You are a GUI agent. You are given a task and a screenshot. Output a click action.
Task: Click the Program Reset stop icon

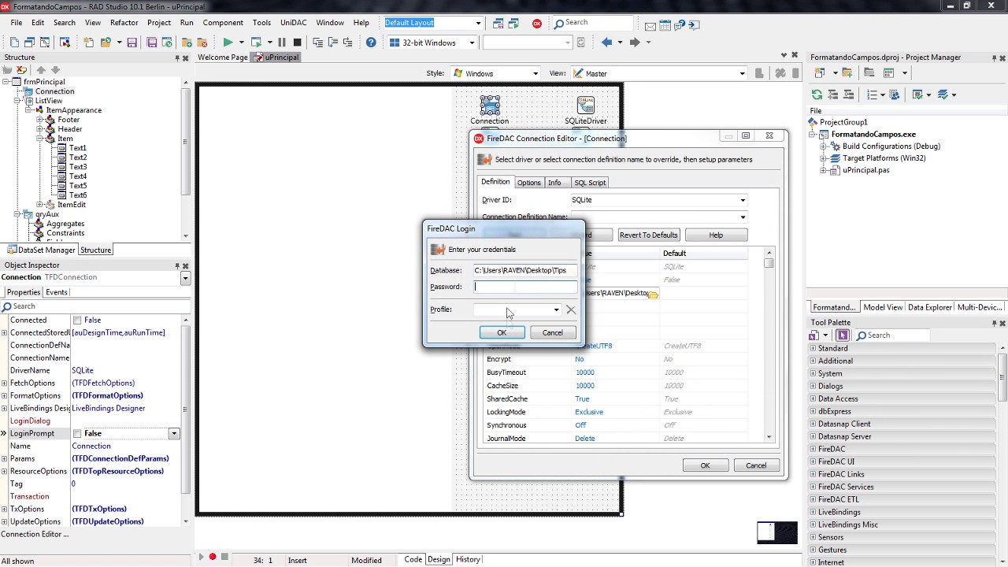[x=297, y=43]
